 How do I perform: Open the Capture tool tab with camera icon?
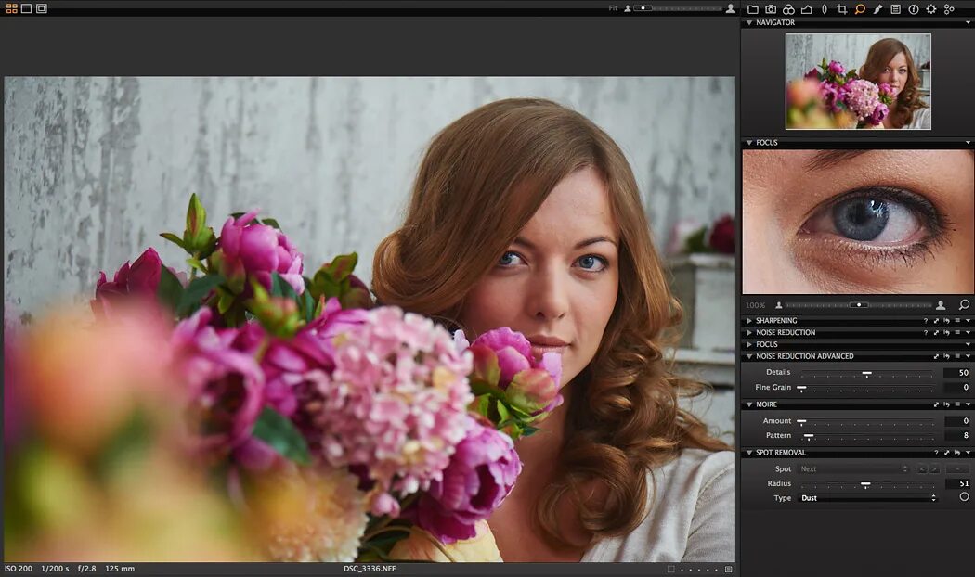(x=771, y=9)
